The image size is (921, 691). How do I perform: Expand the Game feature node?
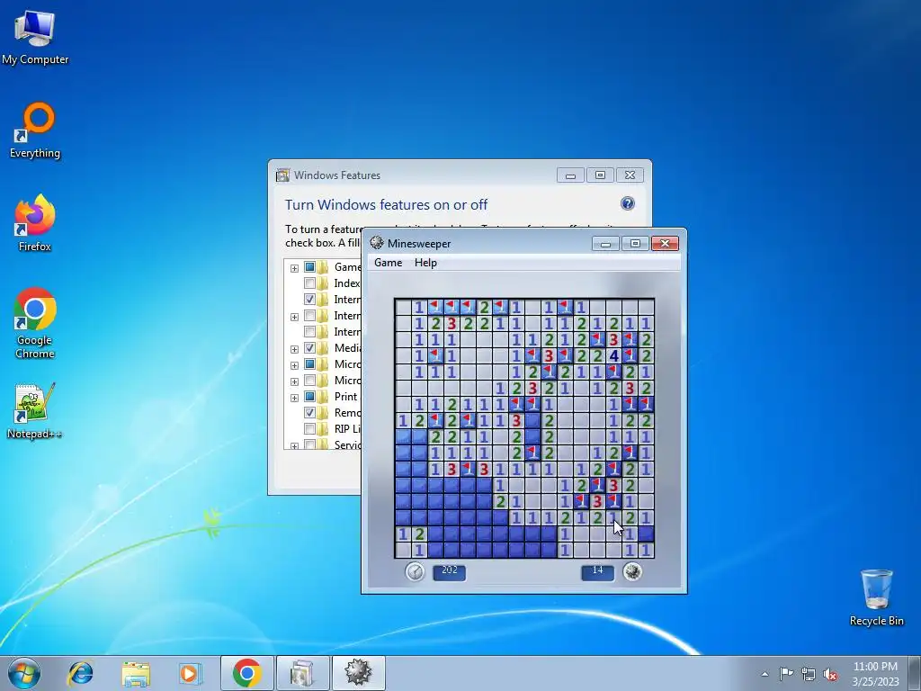(x=294, y=268)
